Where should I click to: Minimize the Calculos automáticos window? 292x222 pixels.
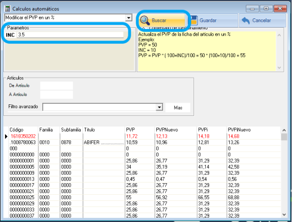[x=252, y=8]
